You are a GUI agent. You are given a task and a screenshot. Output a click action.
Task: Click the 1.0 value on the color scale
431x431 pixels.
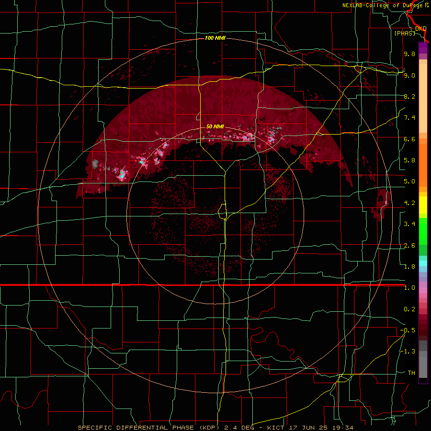point(409,287)
